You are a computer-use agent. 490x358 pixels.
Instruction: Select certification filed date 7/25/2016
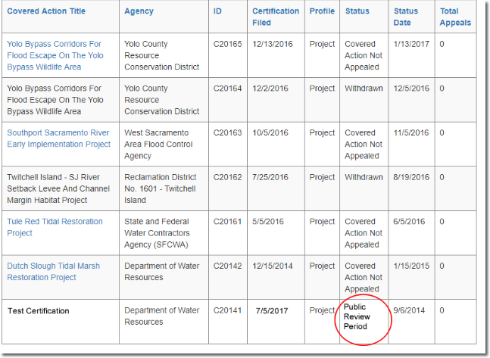pos(270,177)
